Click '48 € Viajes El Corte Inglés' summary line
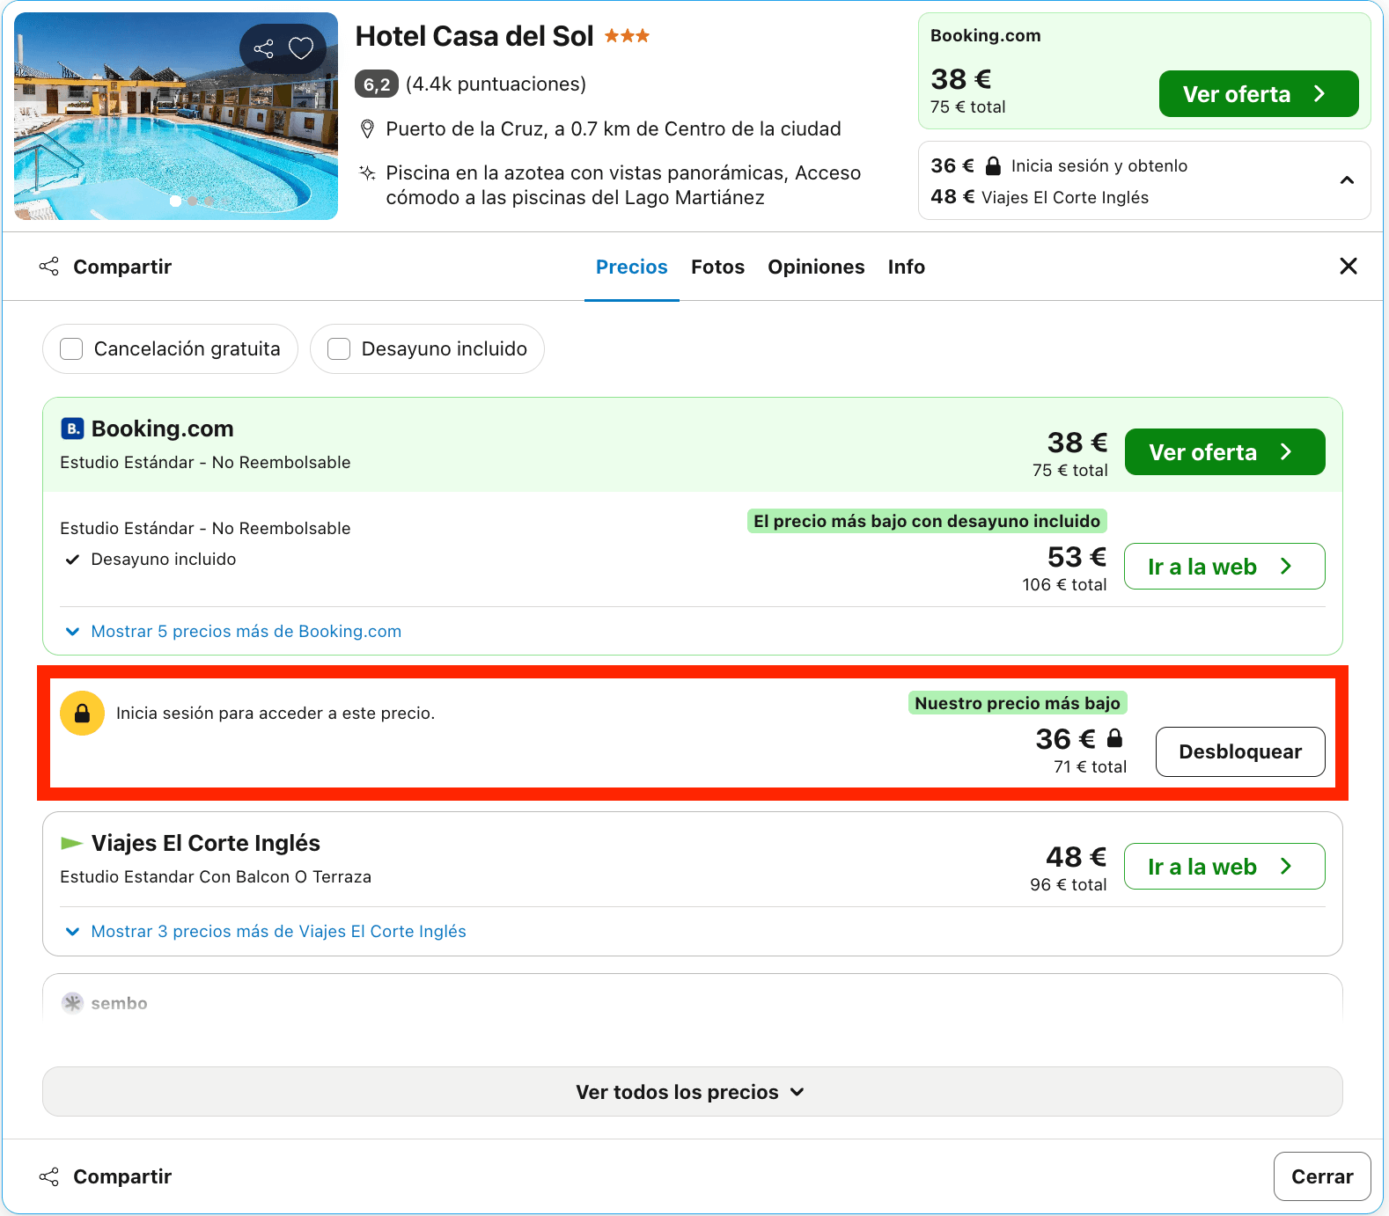This screenshot has width=1389, height=1216. (x=1040, y=197)
